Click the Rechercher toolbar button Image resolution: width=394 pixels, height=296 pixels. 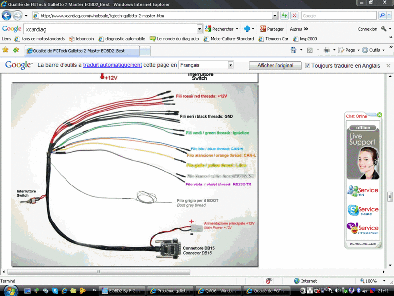(x=219, y=29)
